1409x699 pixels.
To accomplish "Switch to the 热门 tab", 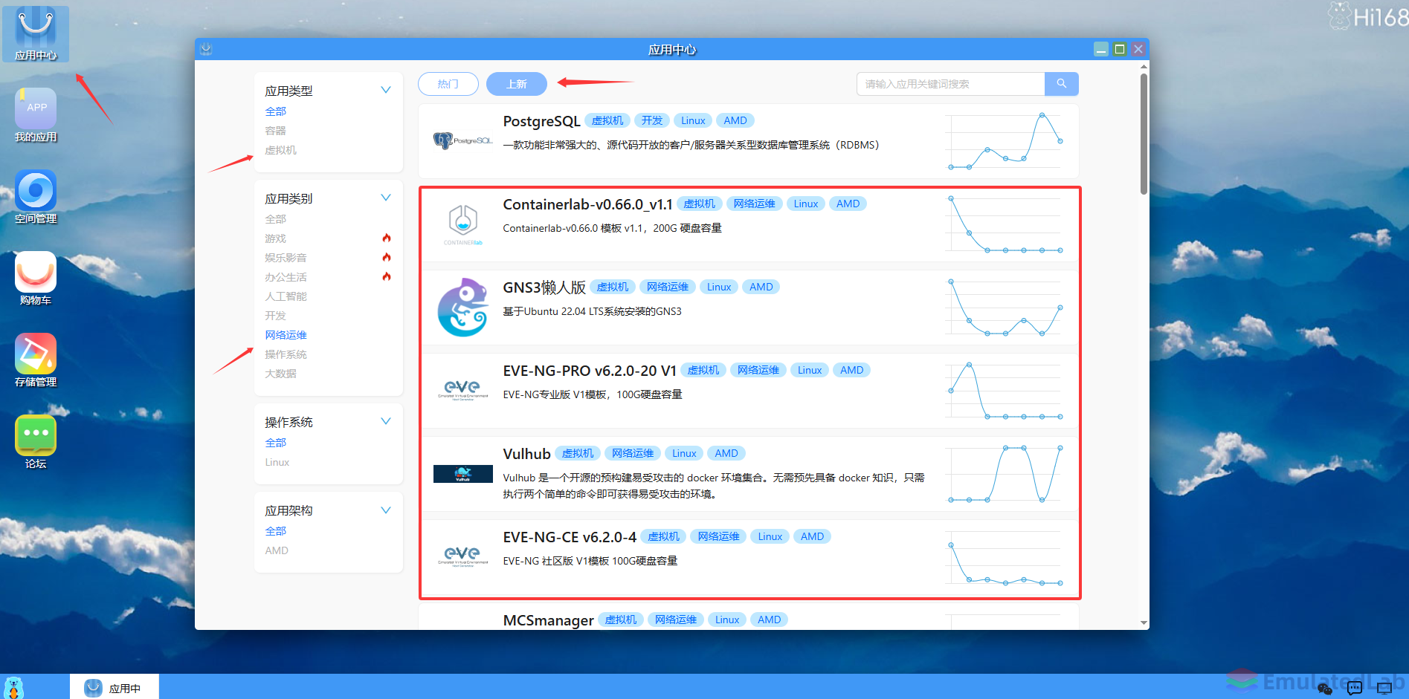I will click(448, 84).
